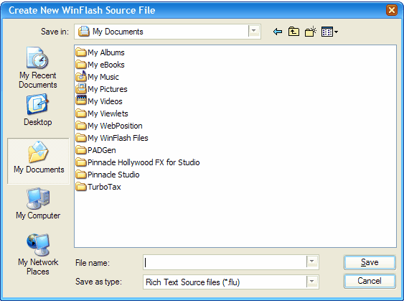Select My Documents in the places bar
The image size is (404, 301).
click(38, 161)
